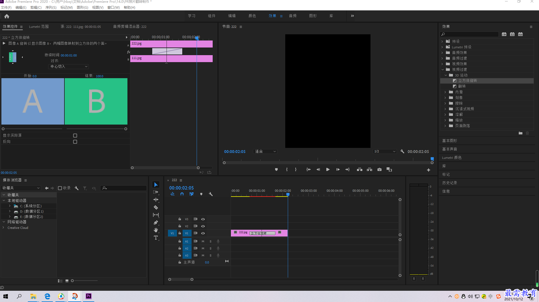Open the 序列(S) menu
The image size is (539, 302).
coord(51,8)
